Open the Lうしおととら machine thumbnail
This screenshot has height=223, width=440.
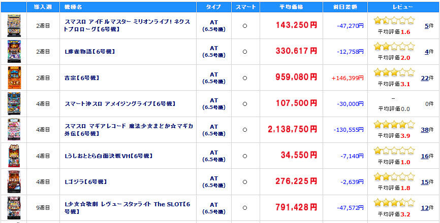click(14, 156)
